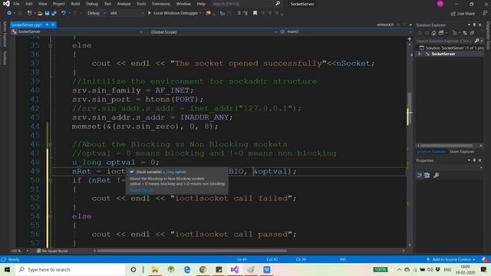491x276 pixels.
Task: Click the editor horizontal scrollbar
Action: click(192, 251)
